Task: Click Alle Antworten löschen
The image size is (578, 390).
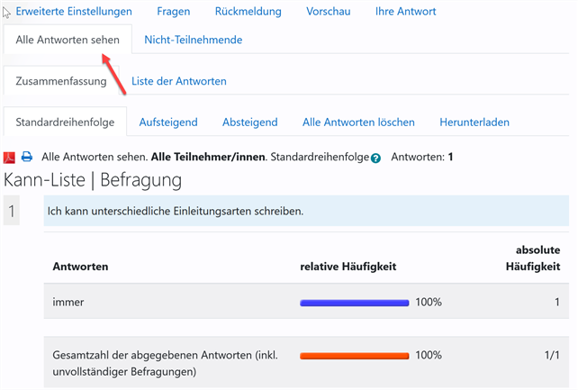Action: [x=358, y=122]
